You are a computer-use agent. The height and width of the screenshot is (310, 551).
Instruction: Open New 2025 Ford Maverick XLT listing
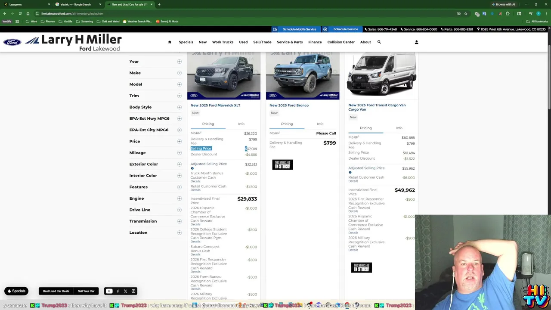click(x=215, y=105)
